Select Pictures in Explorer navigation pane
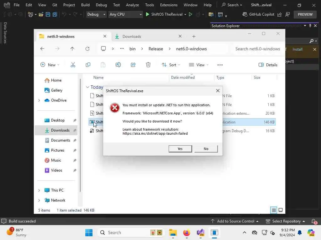Viewport: 321px width, 240px height. [58, 150]
